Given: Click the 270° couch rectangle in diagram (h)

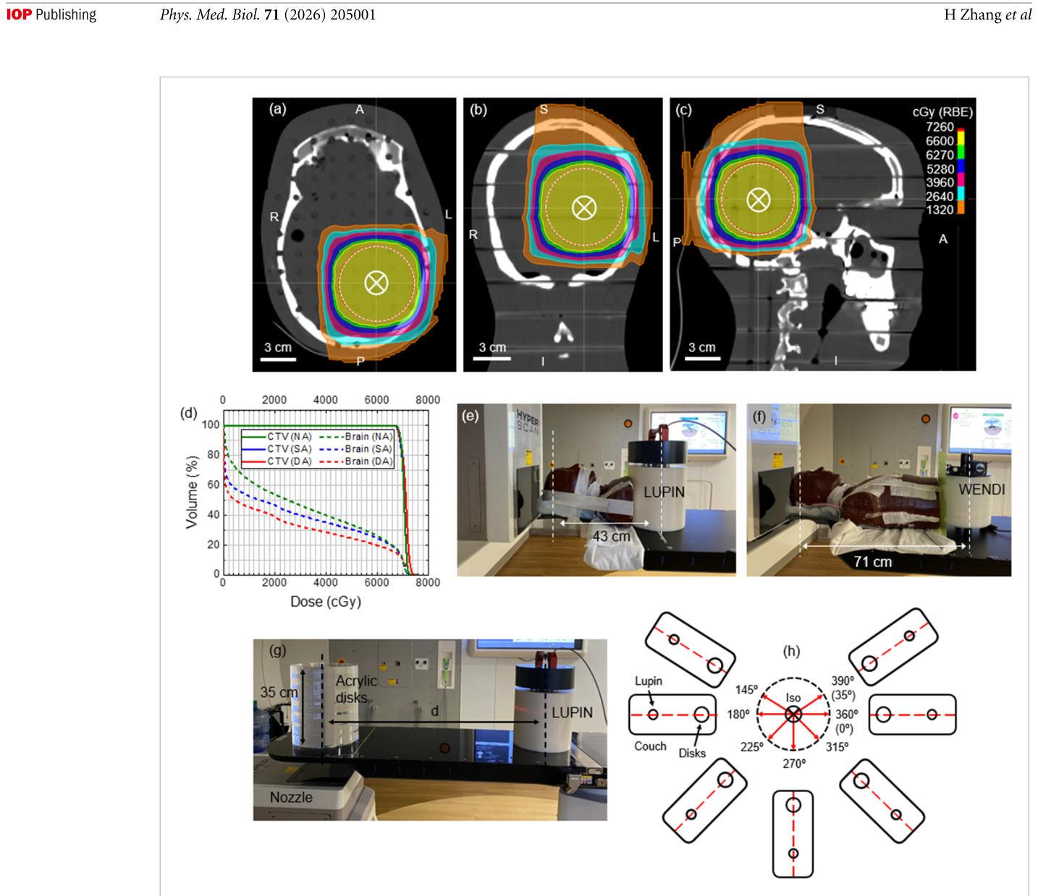Looking at the screenshot, I should click(793, 834).
